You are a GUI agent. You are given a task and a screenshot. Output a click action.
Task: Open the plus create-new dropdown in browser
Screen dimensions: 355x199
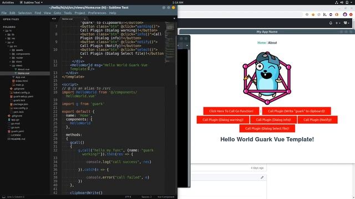[x=338, y=23]
